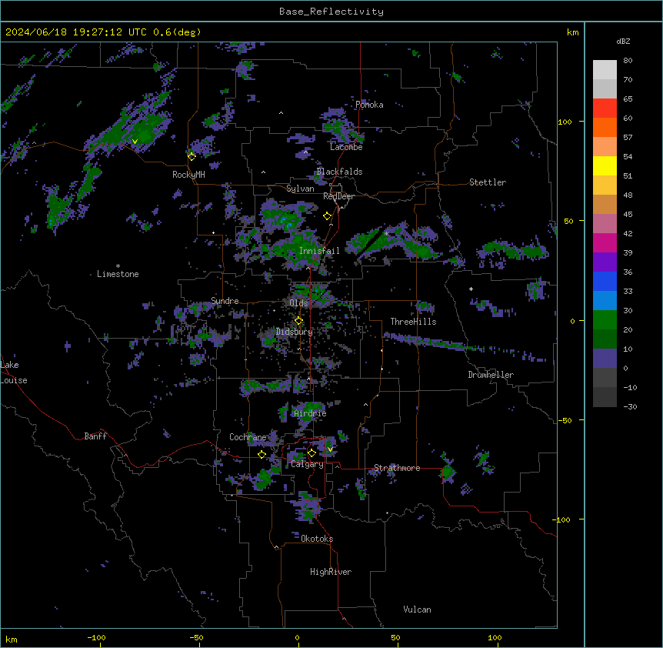Click the Base_Reflectivity title text

[331, 12]
